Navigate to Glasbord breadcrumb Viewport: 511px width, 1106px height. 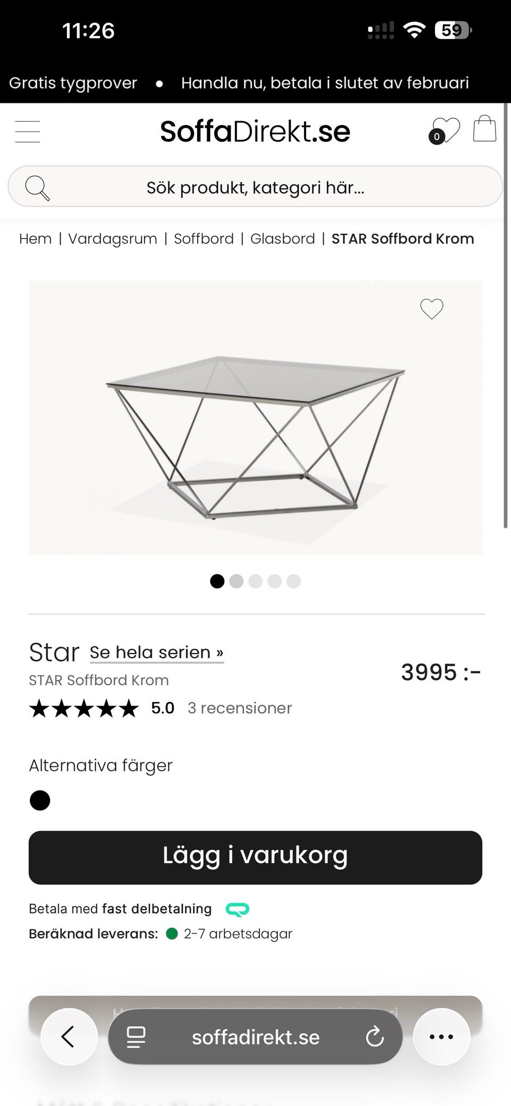pyautogui.click(x=283, y=239)
